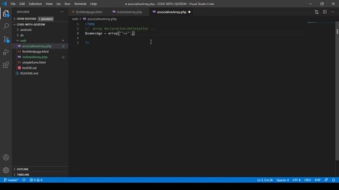The image size is (339, 190).
Task: Click the code minimap
Action: coord(321,23)
